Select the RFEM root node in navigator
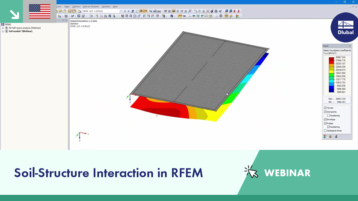Viewport: 358px width, 201px height. (8, 24)
